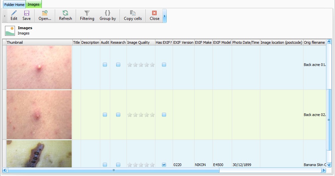Screen dimensions: 335x176
Task: Click the Copy cells icon
Action: pos(133,13)
